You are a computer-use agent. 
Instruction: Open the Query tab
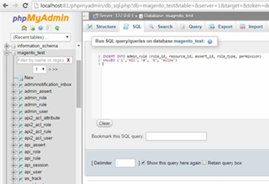click(191, 27)
